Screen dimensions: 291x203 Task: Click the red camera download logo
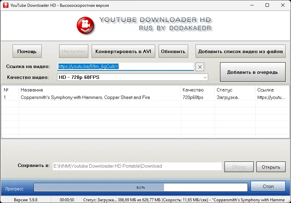tap(85, 26)
